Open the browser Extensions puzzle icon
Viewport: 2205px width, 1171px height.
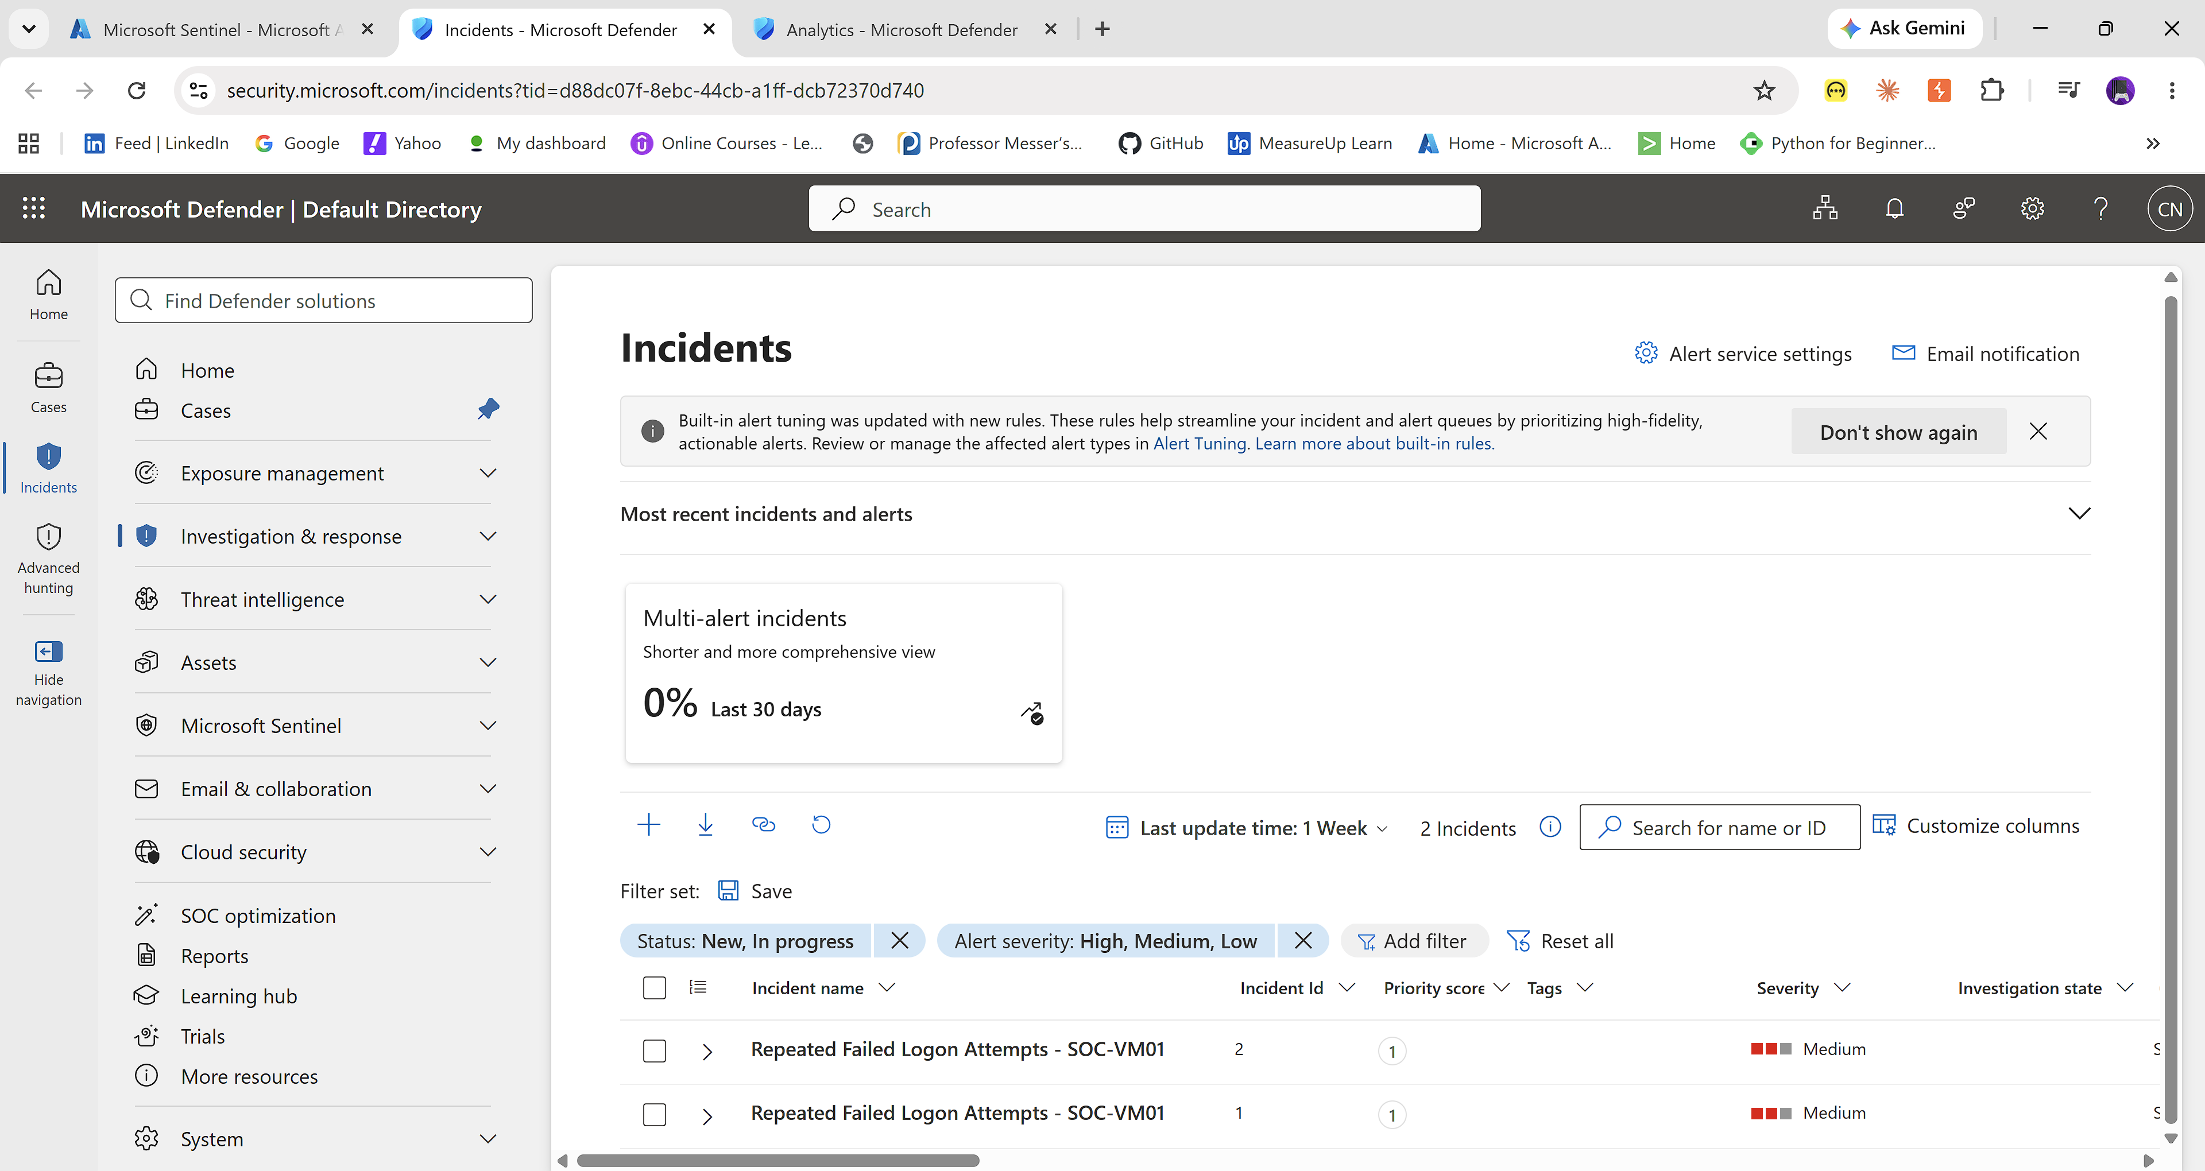tap(1992, 90)
